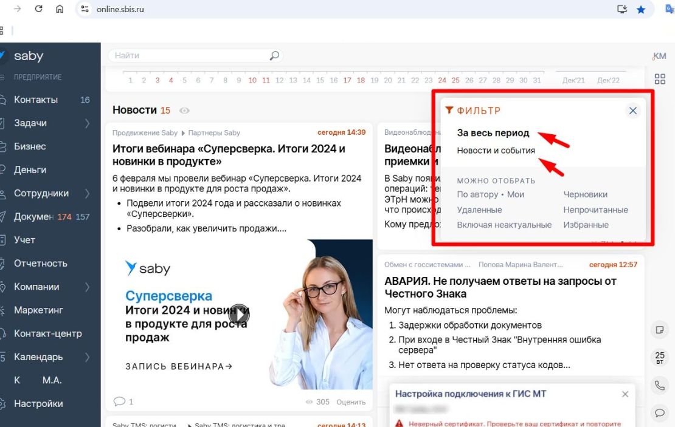Open the За весь период selector

point(493,133)
